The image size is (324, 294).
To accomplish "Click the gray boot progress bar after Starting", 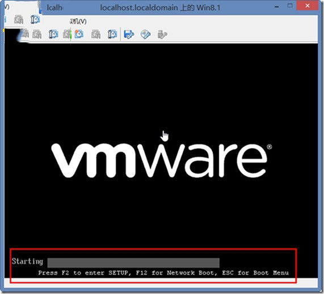I will pyautogui.click(x=133, y=263).
